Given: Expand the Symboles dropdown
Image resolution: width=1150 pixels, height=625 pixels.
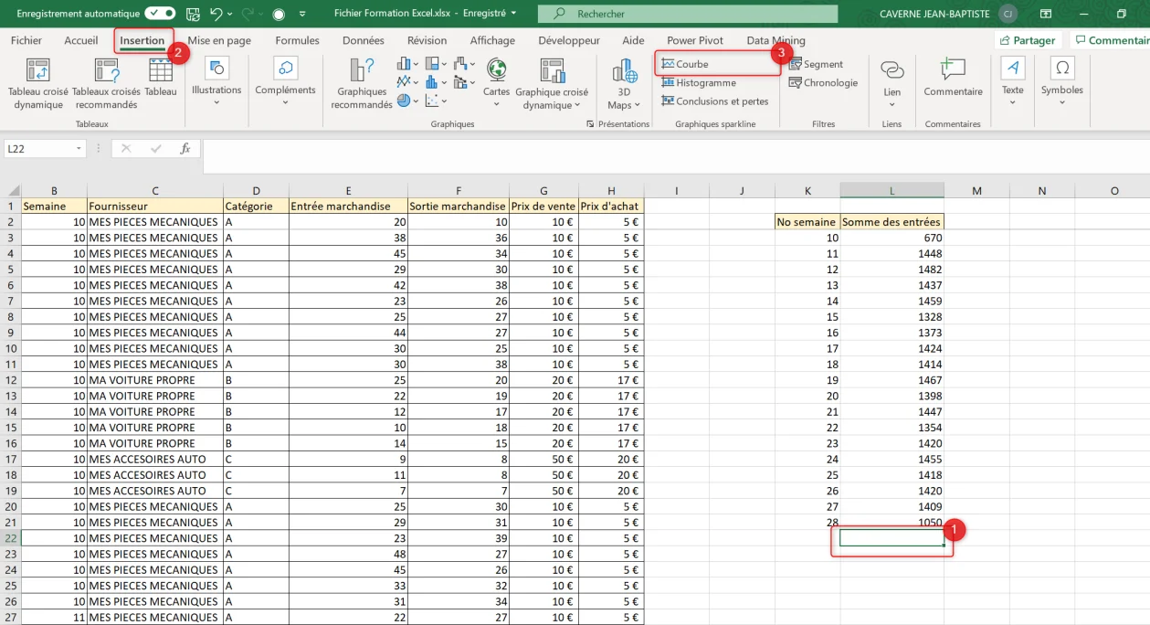Looking at the screenshot, I should [1062, 82].
